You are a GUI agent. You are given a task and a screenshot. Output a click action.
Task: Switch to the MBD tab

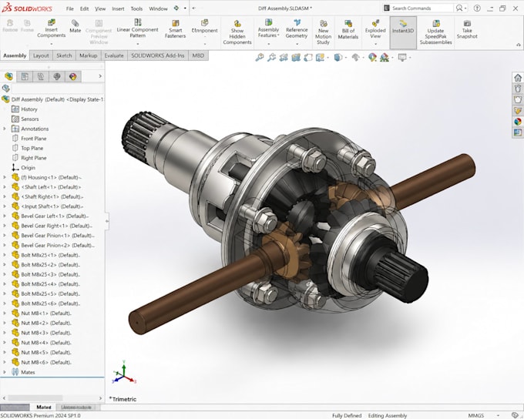point(198,55)
